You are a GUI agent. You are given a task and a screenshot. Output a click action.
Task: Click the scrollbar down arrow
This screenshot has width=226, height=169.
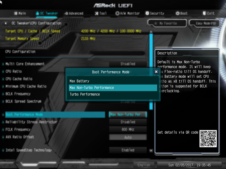coord(151,151)
